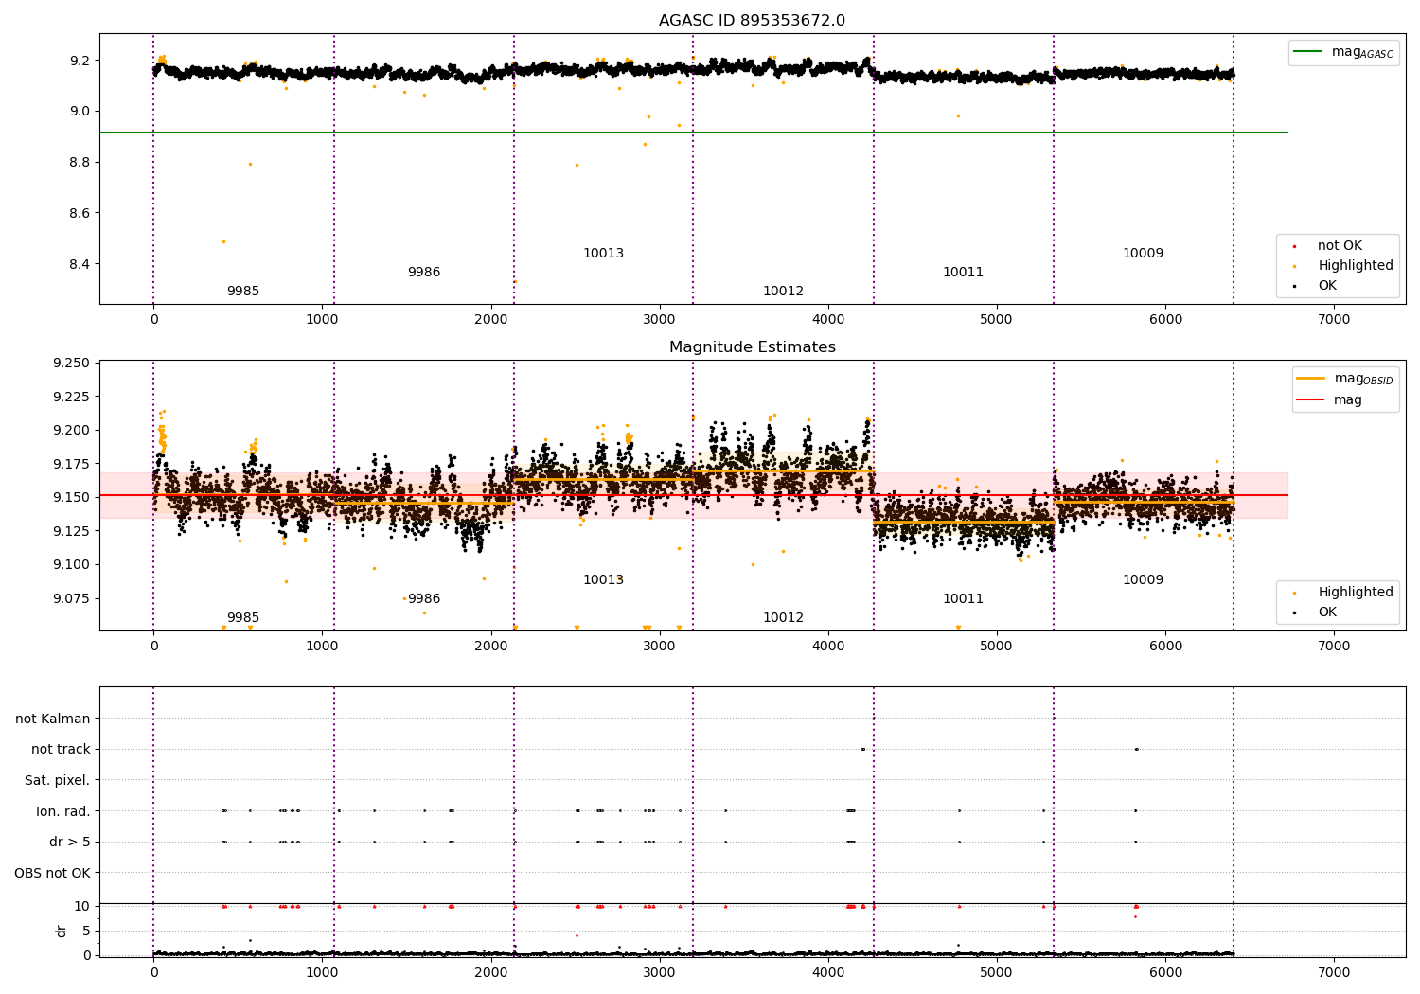Click the 9.2 y-axis tick in top plot

[80, 61]
